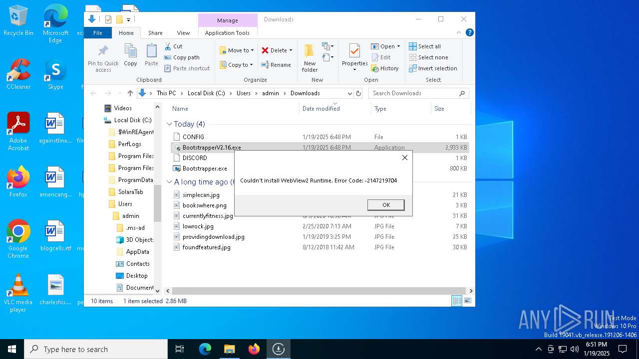
Task: Show file History
Action: (x=385, y=68)
